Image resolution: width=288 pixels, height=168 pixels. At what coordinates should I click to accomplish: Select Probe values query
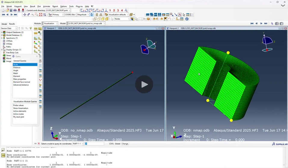tap(25, 105)
